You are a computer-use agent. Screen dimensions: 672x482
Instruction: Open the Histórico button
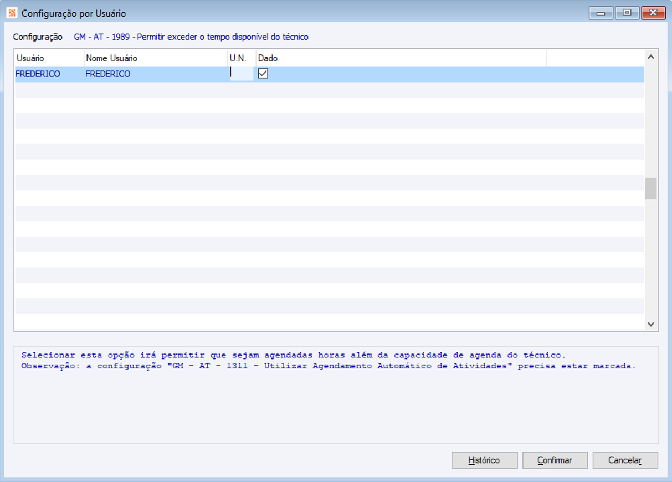point(485,460)
